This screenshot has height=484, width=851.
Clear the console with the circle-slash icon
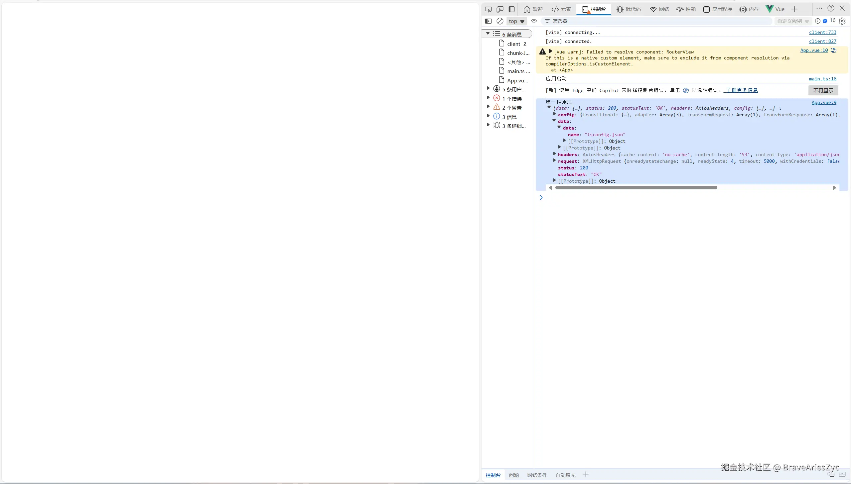(x=500, y=21)
